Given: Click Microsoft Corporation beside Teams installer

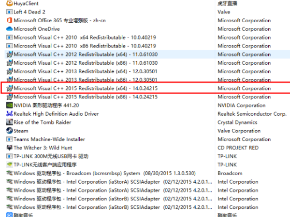Looking at the screenshot, I should click(x=244, y=139).
